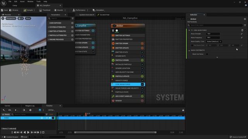Image resolution: width=248 pixels, height=139 pixels.
Task: Disable the Spawn Rate module
Action: (142, 56)
